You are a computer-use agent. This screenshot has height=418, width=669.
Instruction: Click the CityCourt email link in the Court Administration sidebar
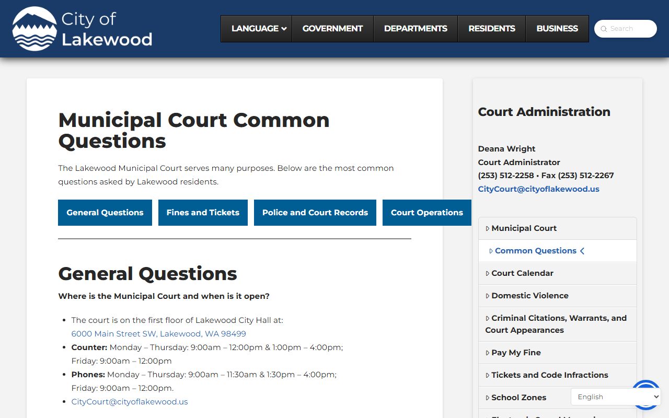(539, 189)
